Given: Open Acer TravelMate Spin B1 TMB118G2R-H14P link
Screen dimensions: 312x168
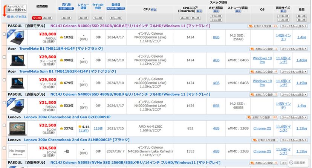Looking at the screenshot, I should point(67,71).
